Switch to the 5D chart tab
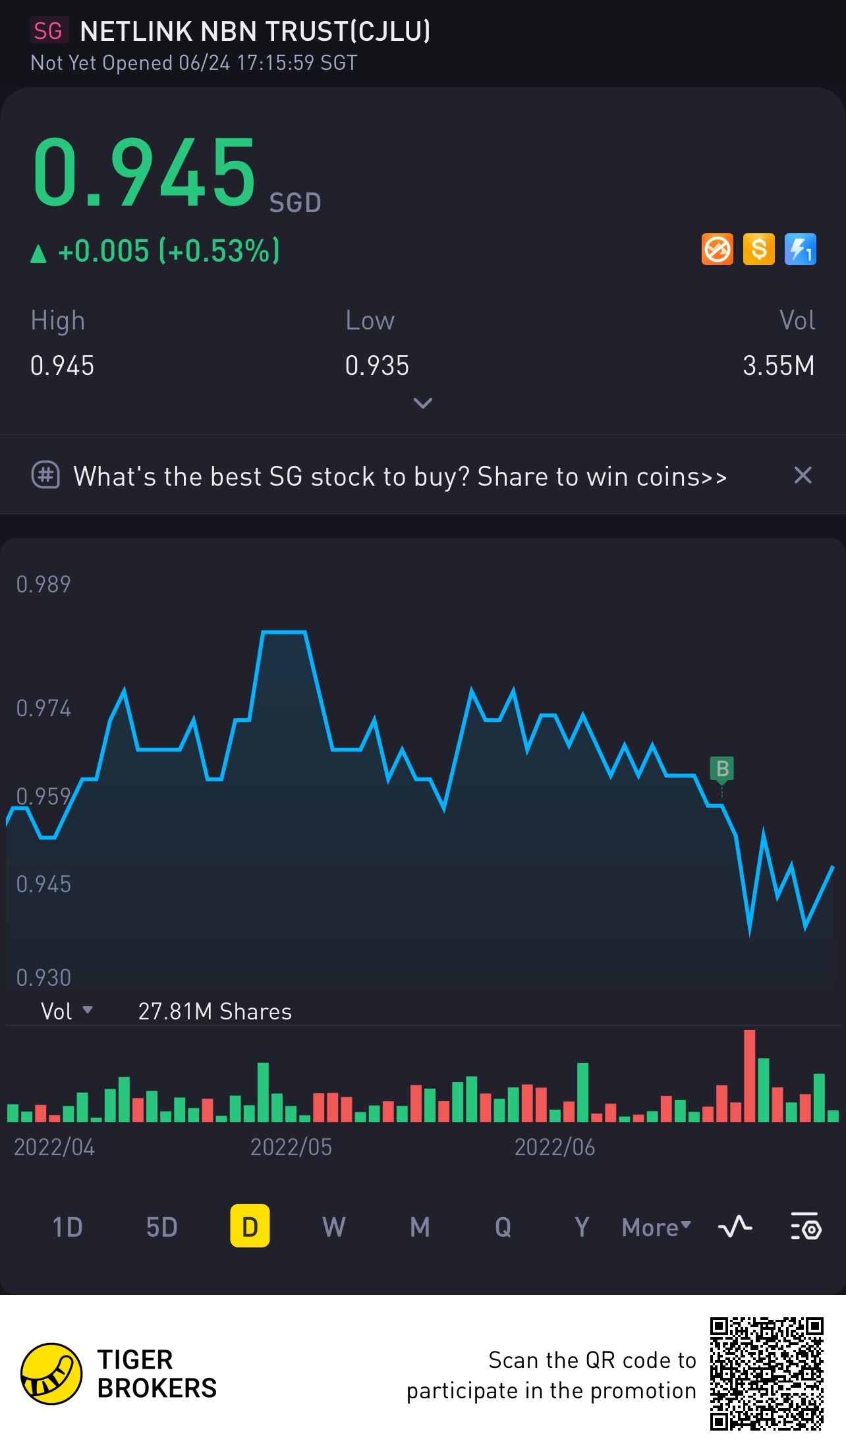 click(161, 1227)
